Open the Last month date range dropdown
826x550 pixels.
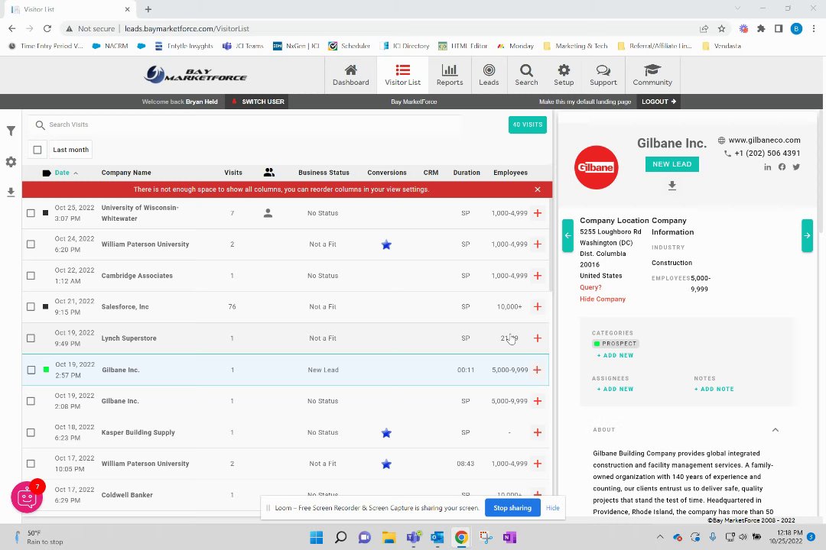point(70,150)
